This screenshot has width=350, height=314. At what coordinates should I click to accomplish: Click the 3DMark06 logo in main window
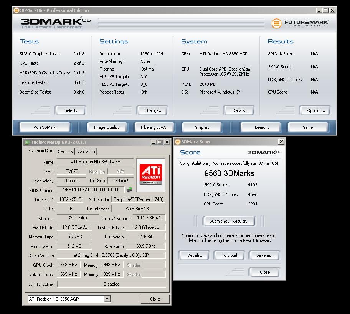pos(56,23)
